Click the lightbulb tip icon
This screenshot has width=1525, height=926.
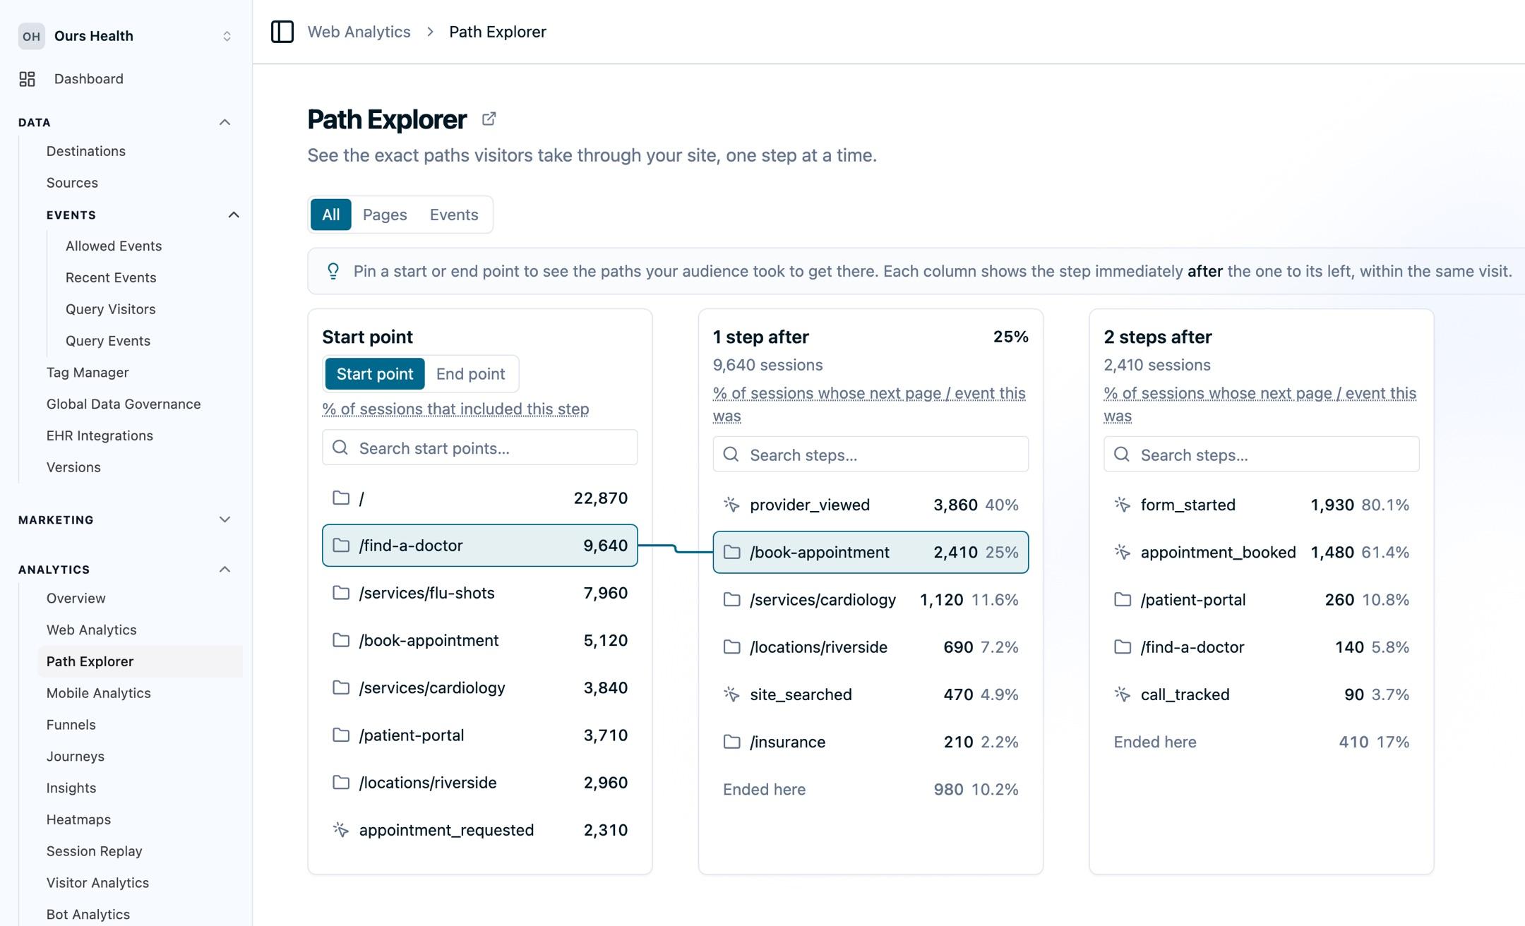[333, 271]
